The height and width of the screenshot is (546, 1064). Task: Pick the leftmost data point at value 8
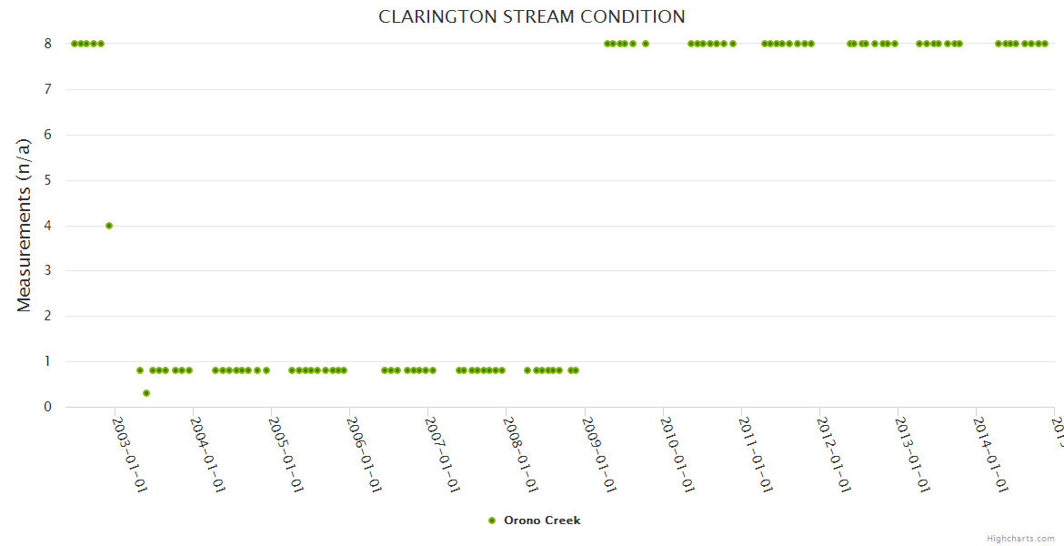[74, 44]
